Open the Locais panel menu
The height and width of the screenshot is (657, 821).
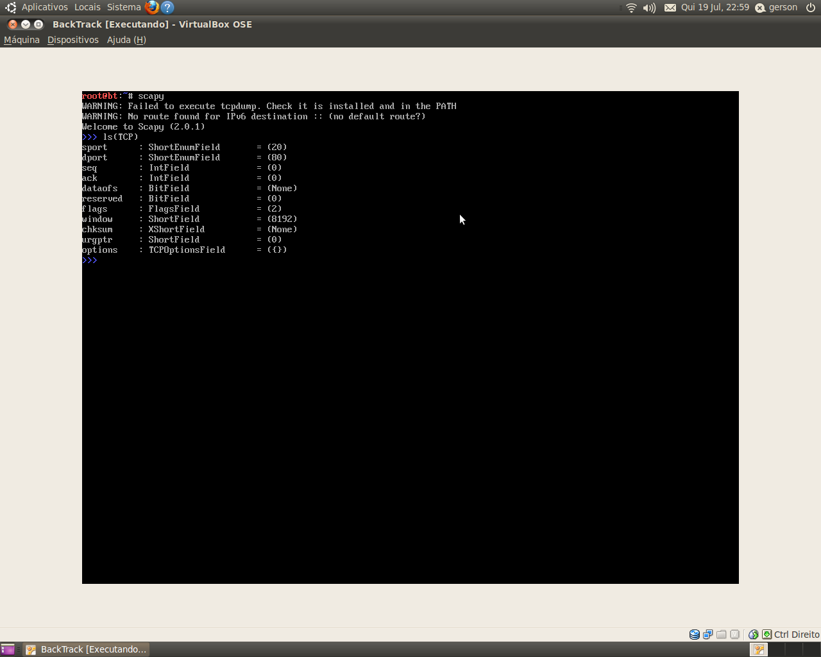click(87, 7)
